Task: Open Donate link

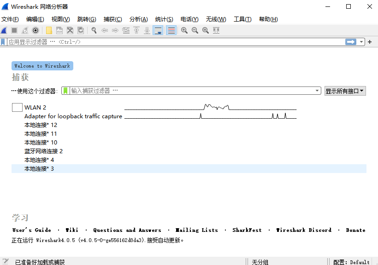Action: [x=355, y=230]
